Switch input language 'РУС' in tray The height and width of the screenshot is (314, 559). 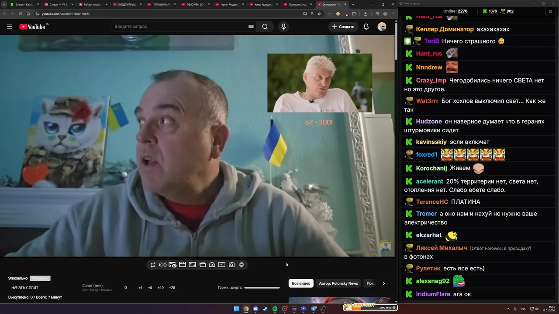tap(524, 309)
